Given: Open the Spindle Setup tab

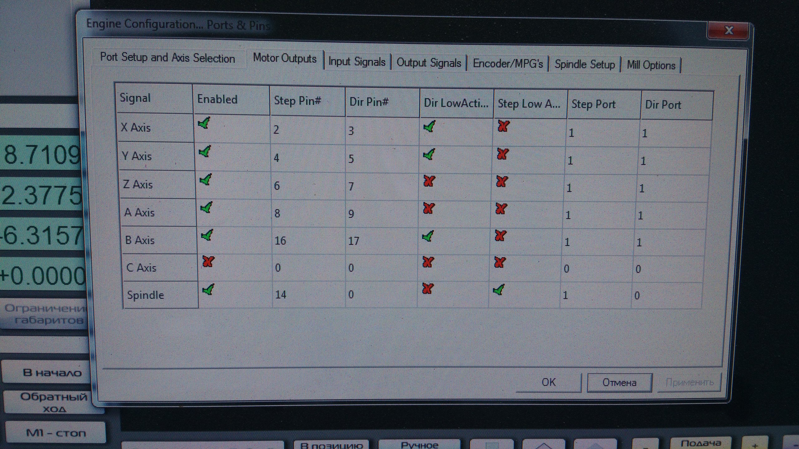Looking at the screenshot, I should (x=585, y=65).
